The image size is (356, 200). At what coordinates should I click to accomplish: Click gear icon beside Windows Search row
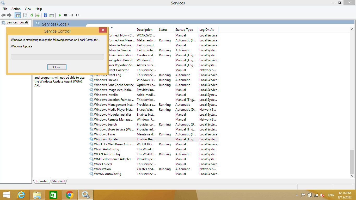coord(91,124)
